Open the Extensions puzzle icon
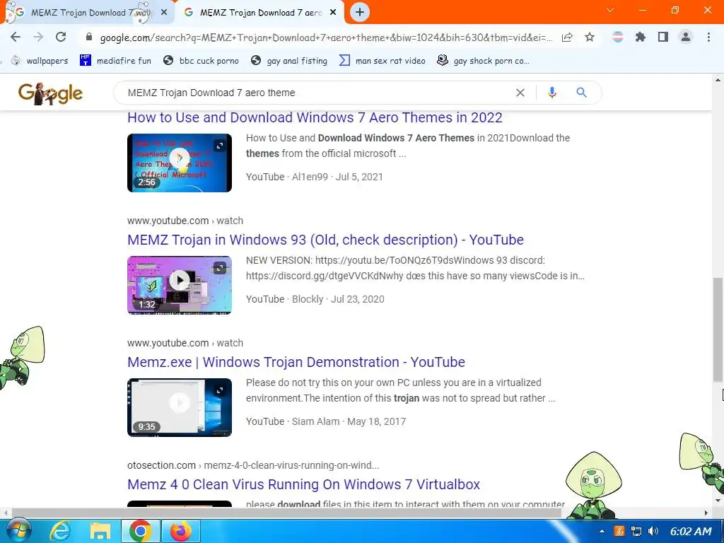The height and width of the screenshot is (543, 724). [x=641, y=37]
